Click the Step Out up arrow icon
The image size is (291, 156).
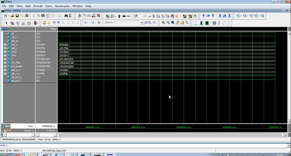tap(213, 16)
